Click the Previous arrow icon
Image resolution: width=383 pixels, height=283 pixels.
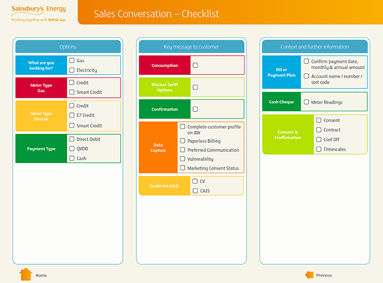[309, 275]
